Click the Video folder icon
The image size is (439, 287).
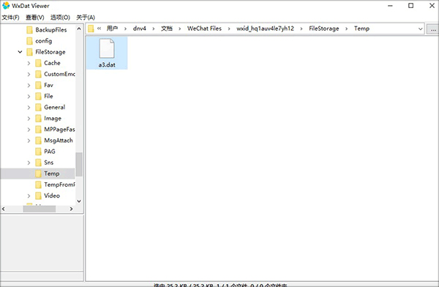tap(38, 195)
